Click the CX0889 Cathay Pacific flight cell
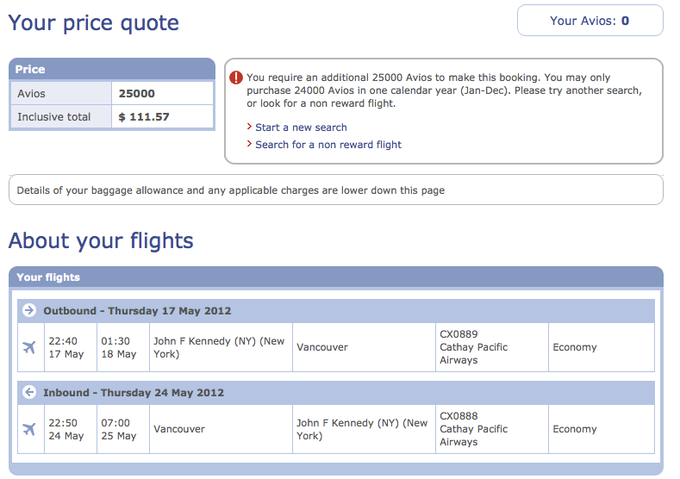This screenshot has height=479, width=680. (492, 347)
